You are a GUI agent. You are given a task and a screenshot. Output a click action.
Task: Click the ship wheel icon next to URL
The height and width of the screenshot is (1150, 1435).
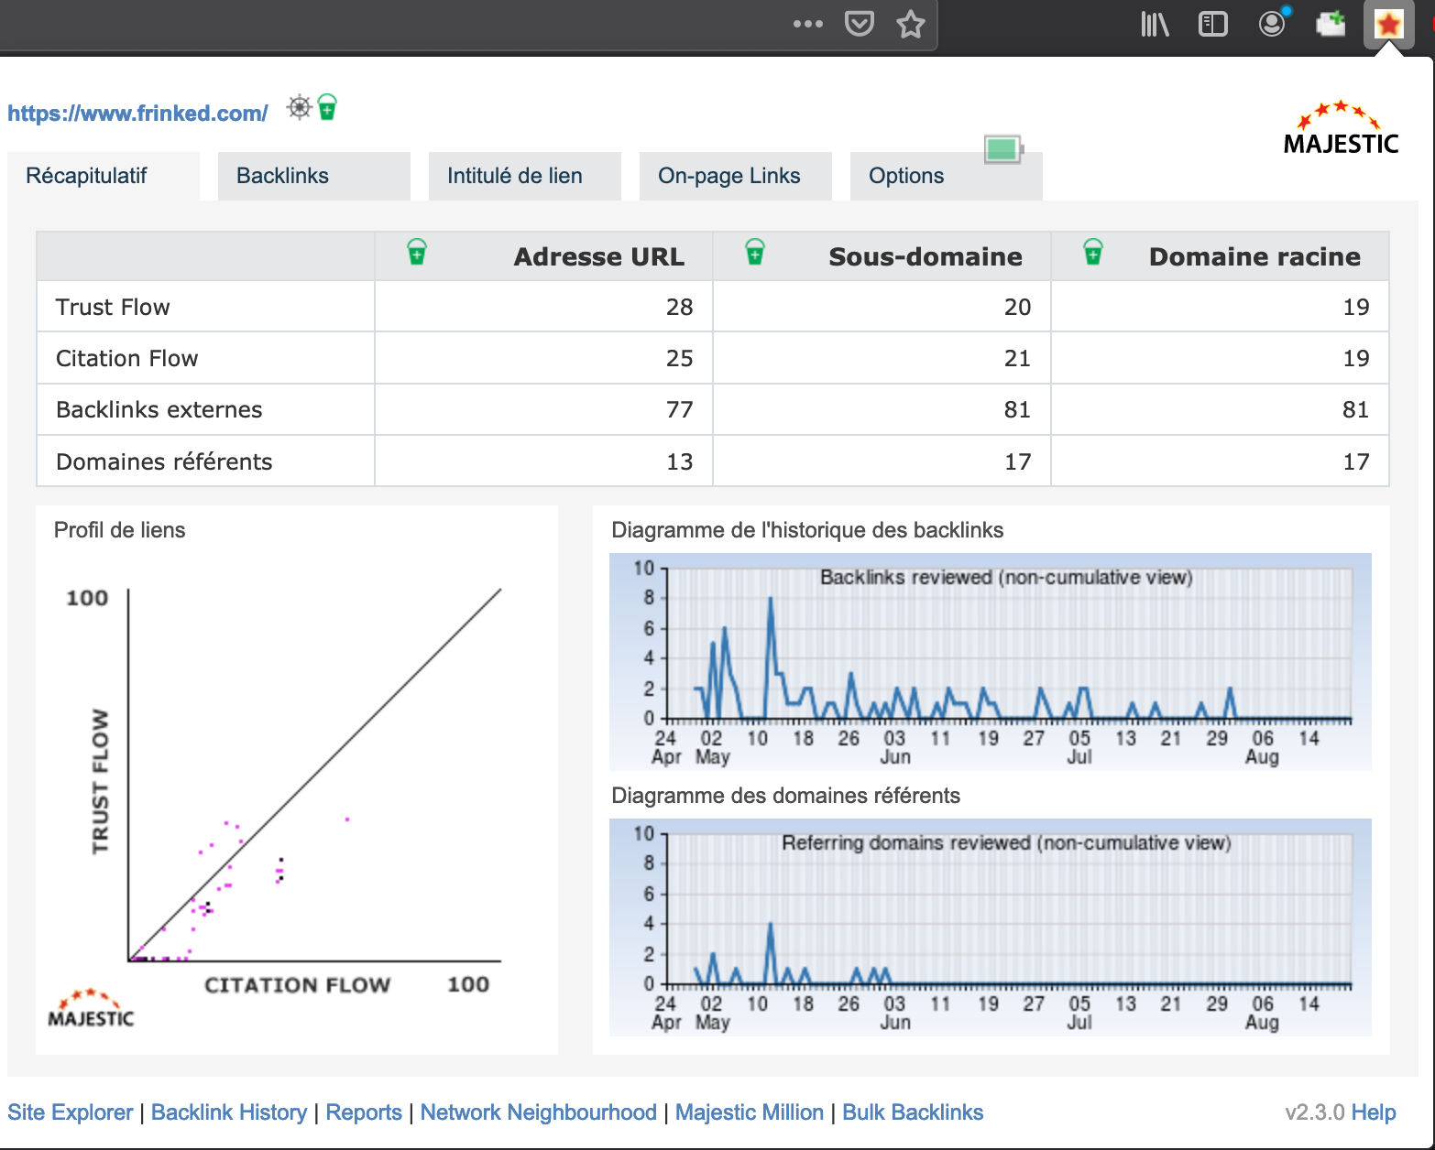point(300,107)
